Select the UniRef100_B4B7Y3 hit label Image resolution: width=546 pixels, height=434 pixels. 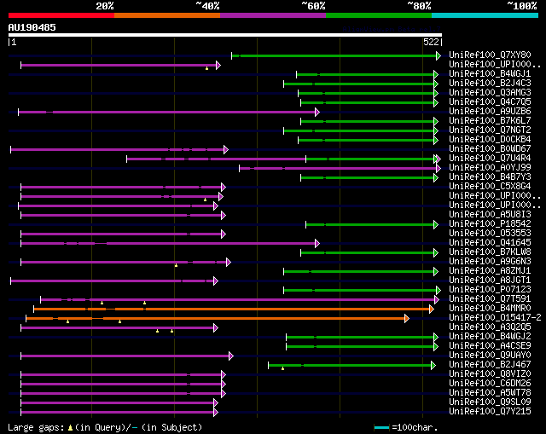(x=490, y=177)
